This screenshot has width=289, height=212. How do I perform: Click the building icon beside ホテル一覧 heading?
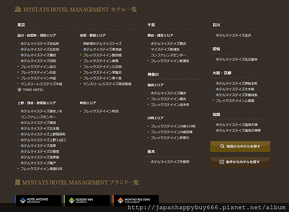(x=18, y=9)
